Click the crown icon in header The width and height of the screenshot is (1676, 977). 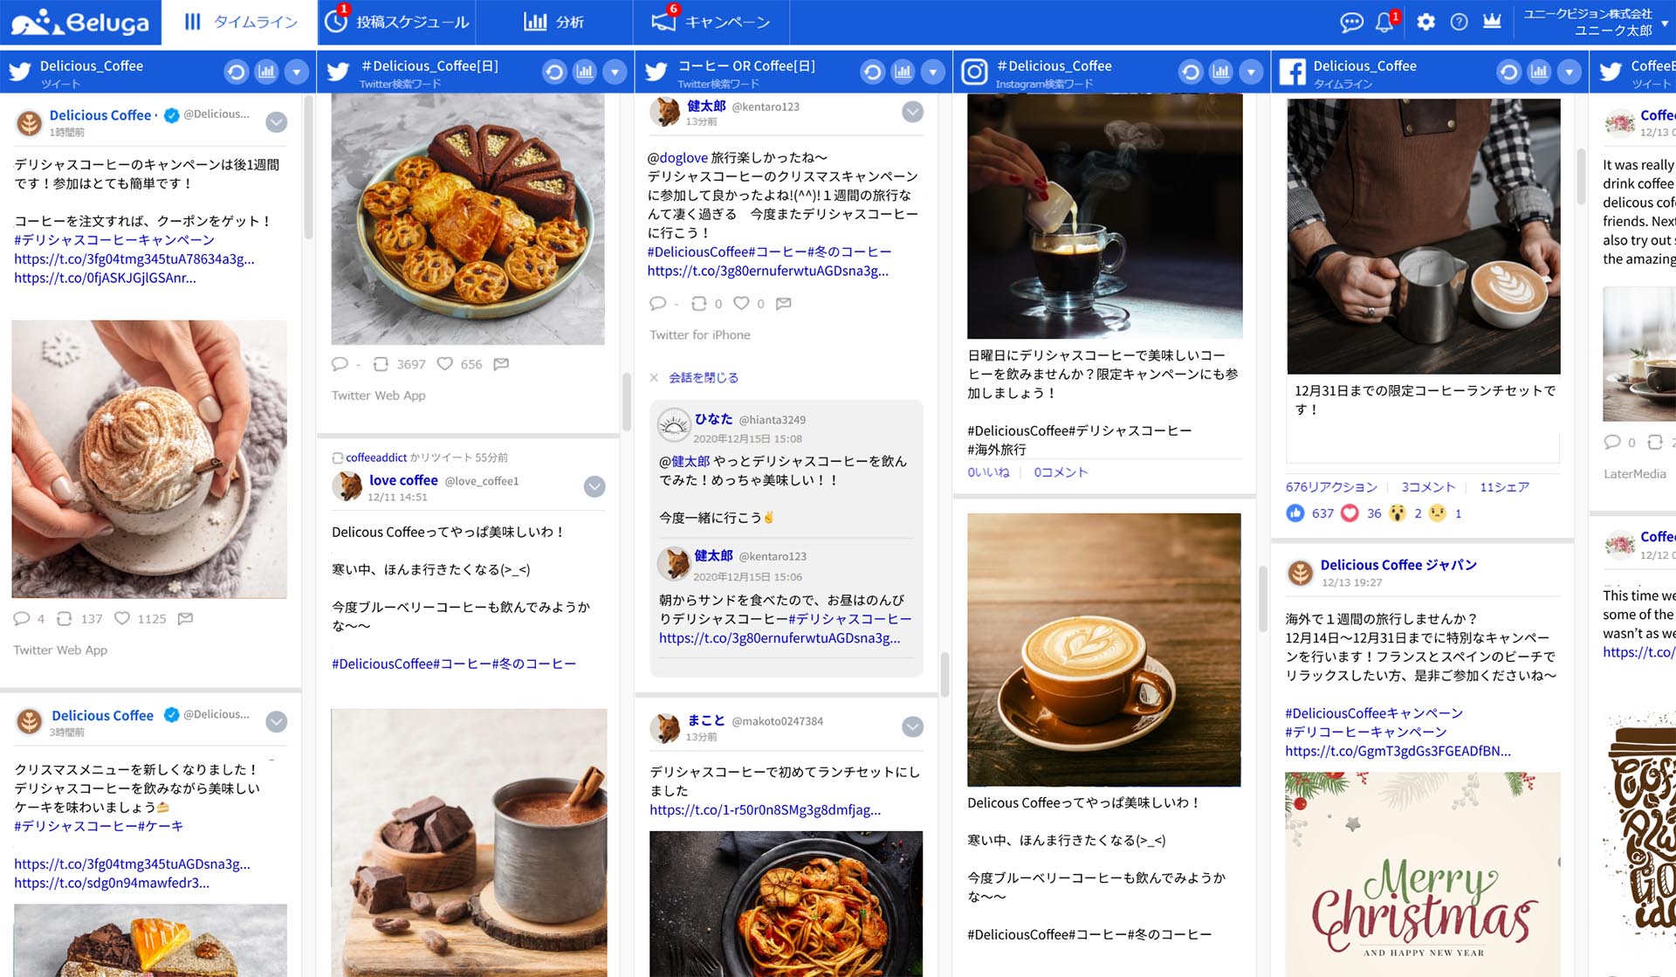coord(1492,21)
